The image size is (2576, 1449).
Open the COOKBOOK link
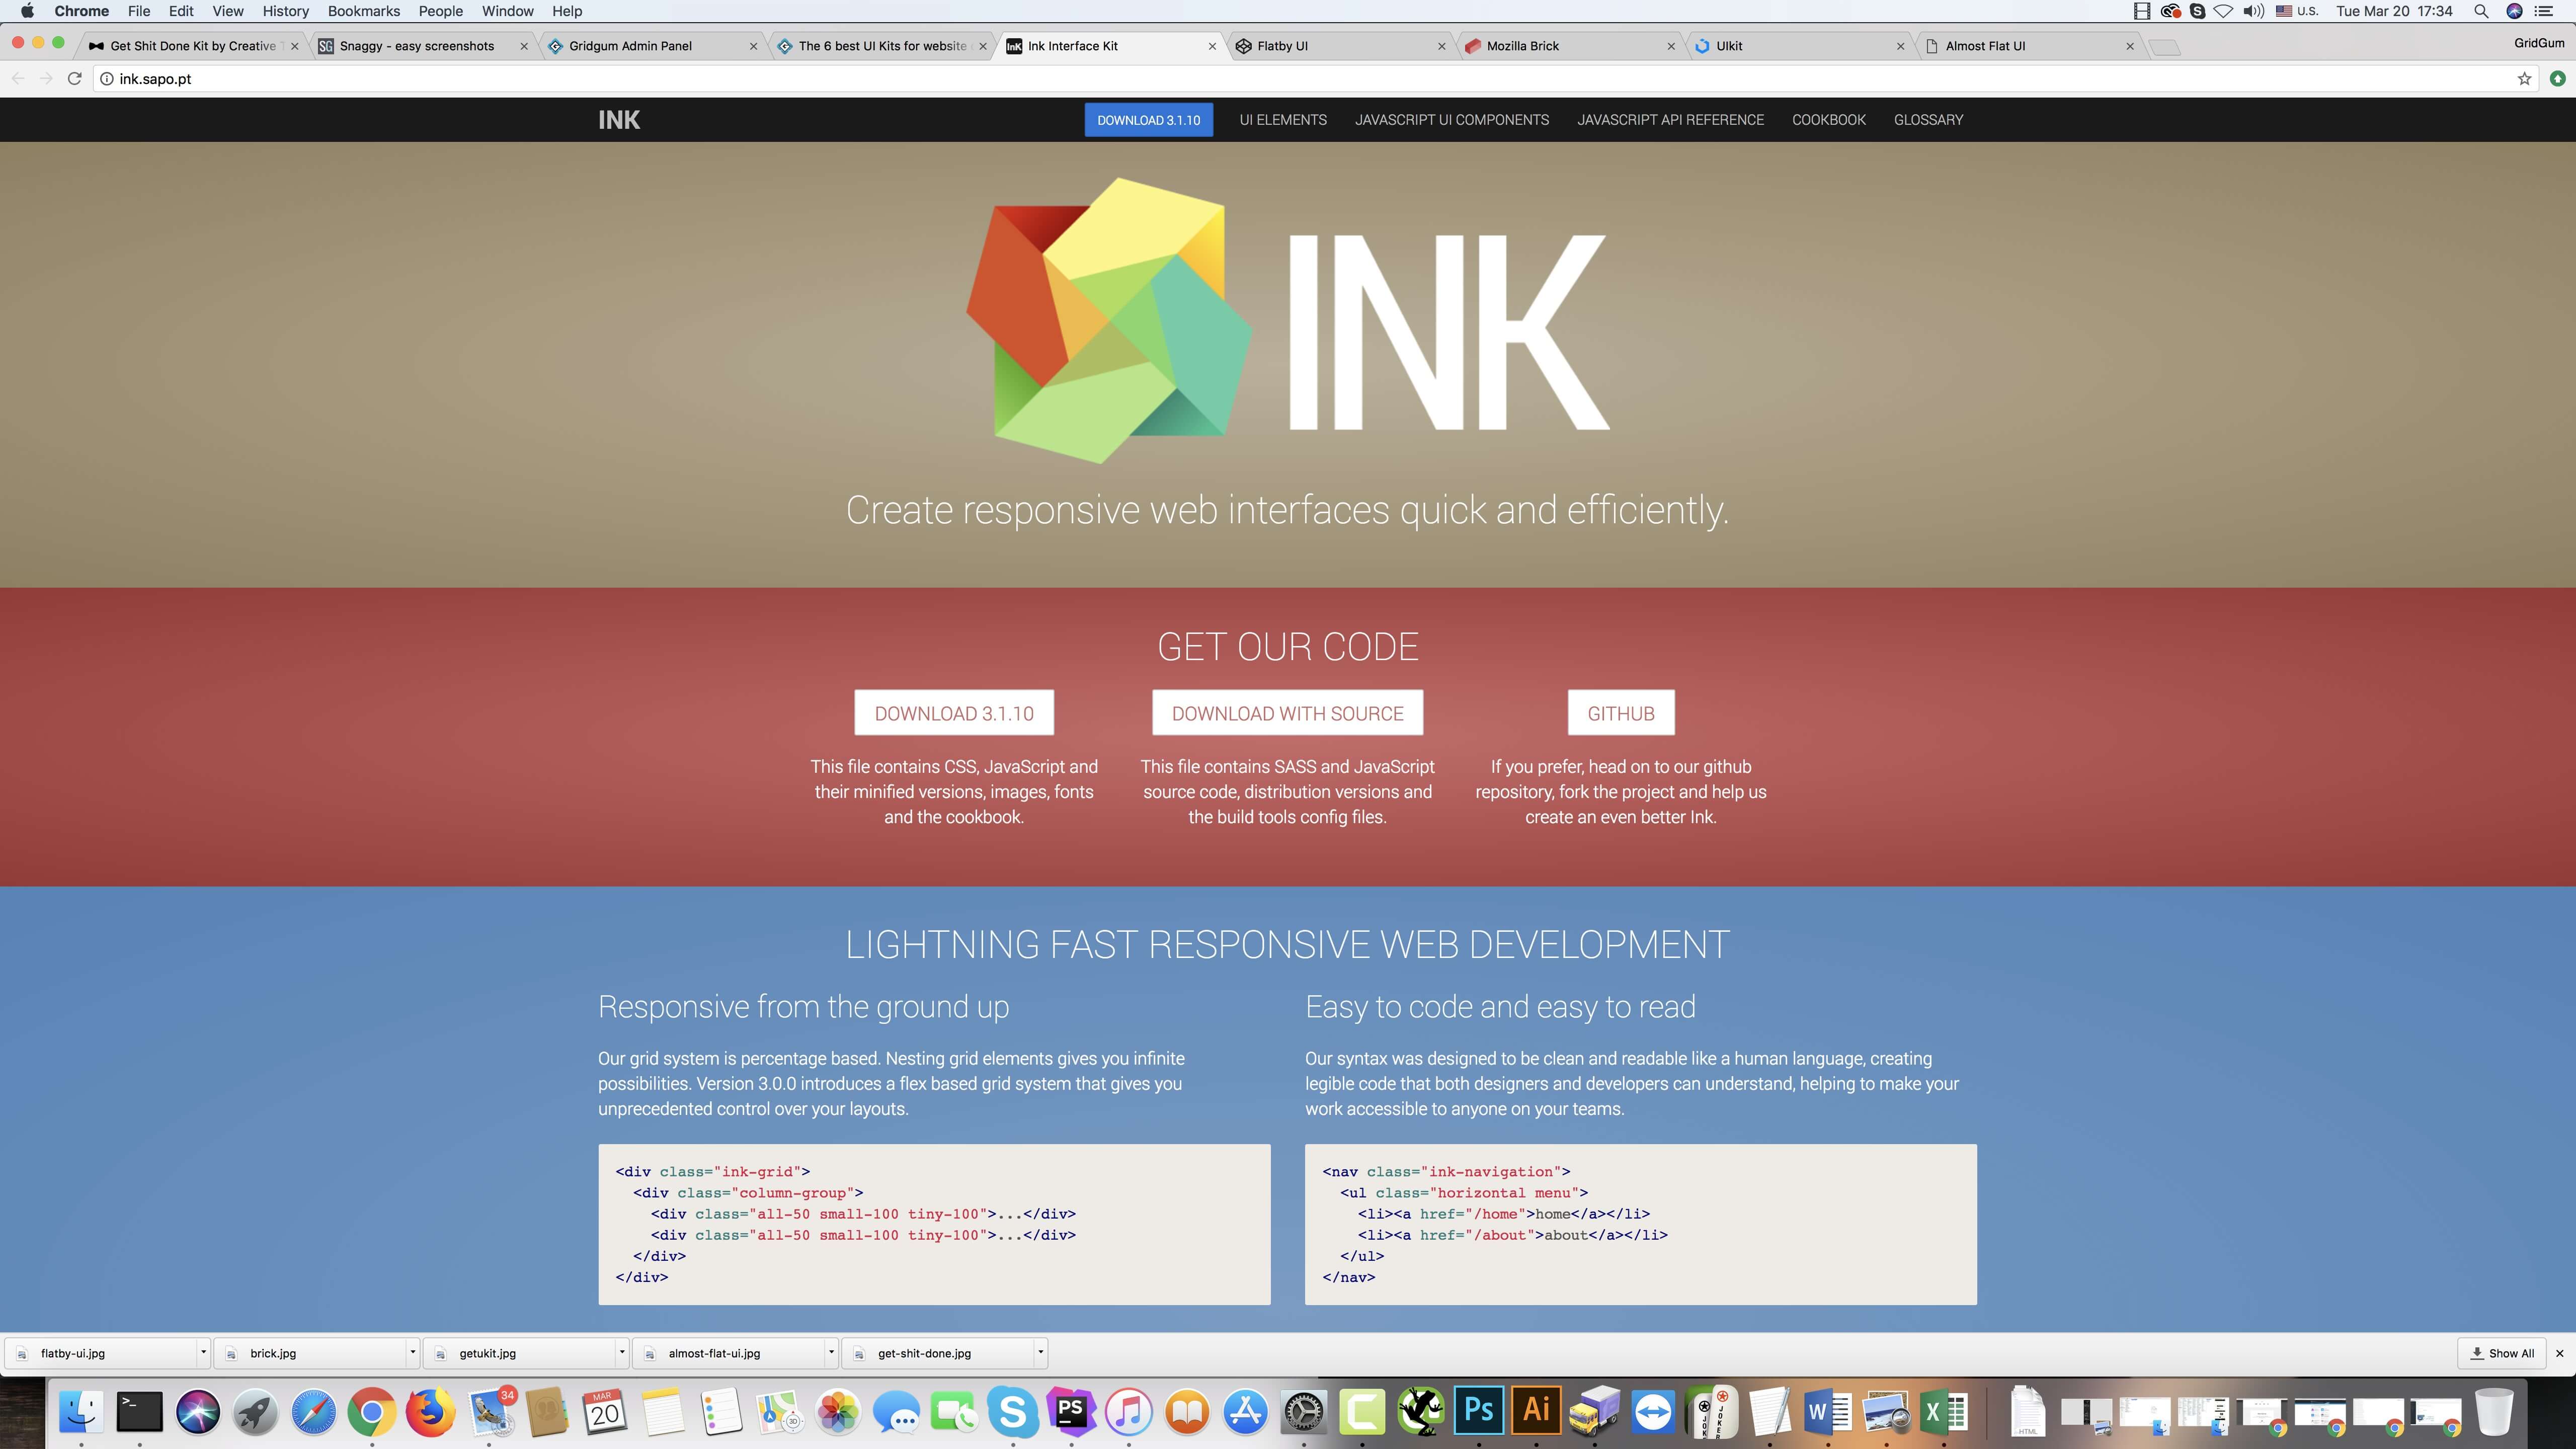click(1829, 120)
